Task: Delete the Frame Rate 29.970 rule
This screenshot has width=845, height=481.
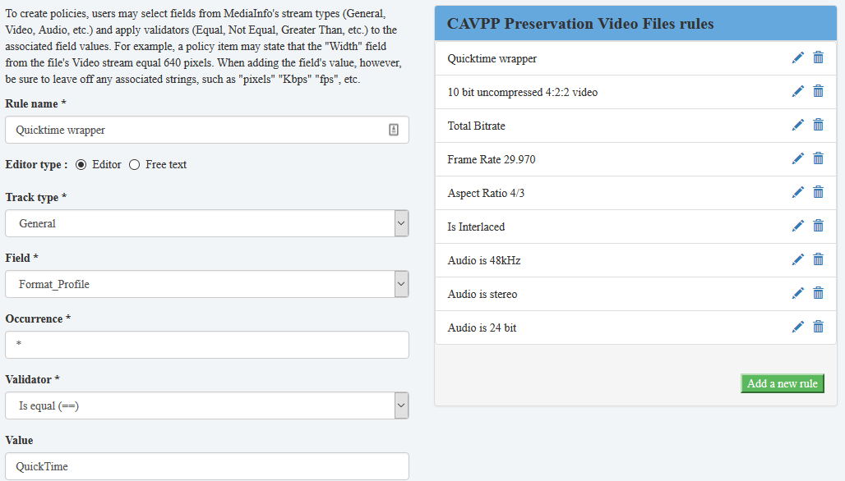Action: (x=818, y=158)
